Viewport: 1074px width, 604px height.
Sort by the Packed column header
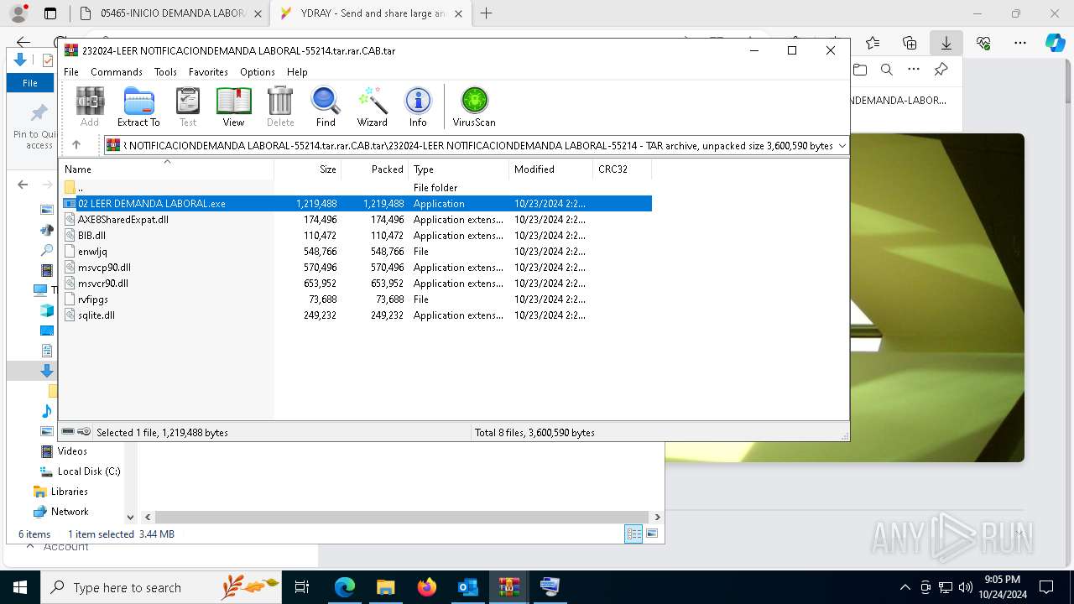[375, 169]
